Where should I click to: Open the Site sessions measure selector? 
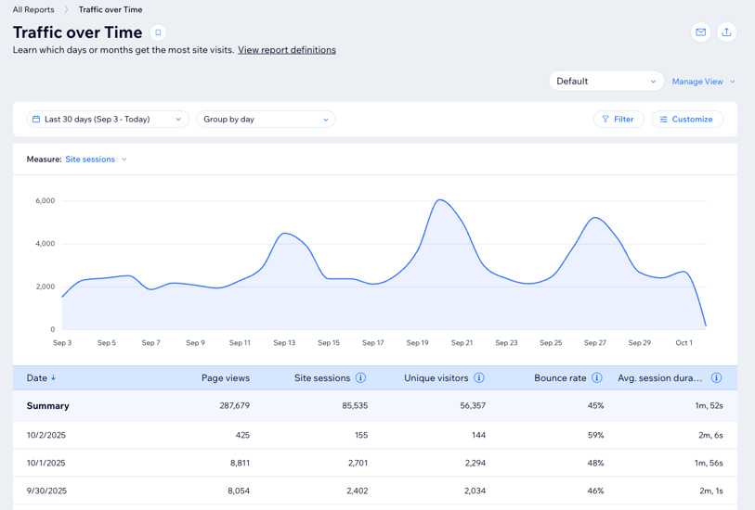pyautogui.click(x=96, y=159)
